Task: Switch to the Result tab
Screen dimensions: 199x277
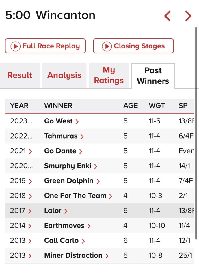Action: [20, 75]
